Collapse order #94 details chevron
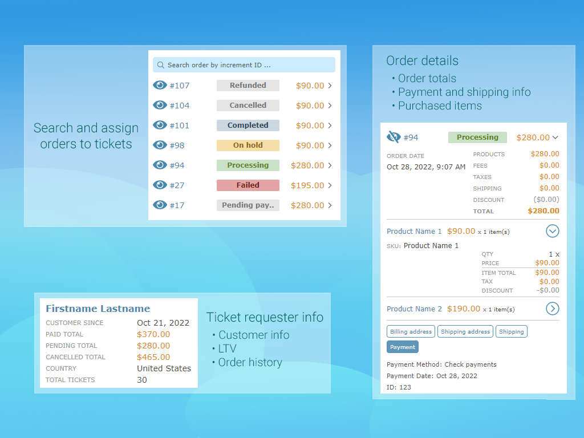This screenshot has height=438, width=584. tap(555, 137)
